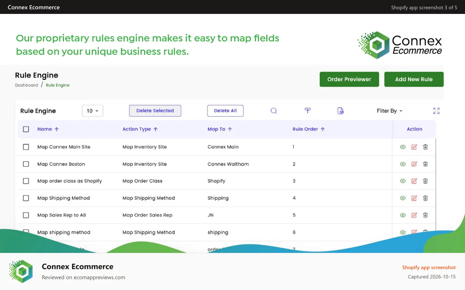
Task: Click the 'Shipping' Map To cell in row 4
Action: pos(218,198)
